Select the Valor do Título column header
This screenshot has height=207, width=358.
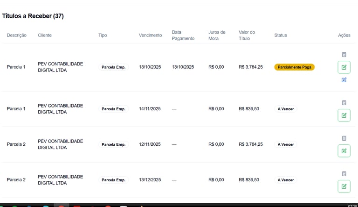tap(247, 36)
